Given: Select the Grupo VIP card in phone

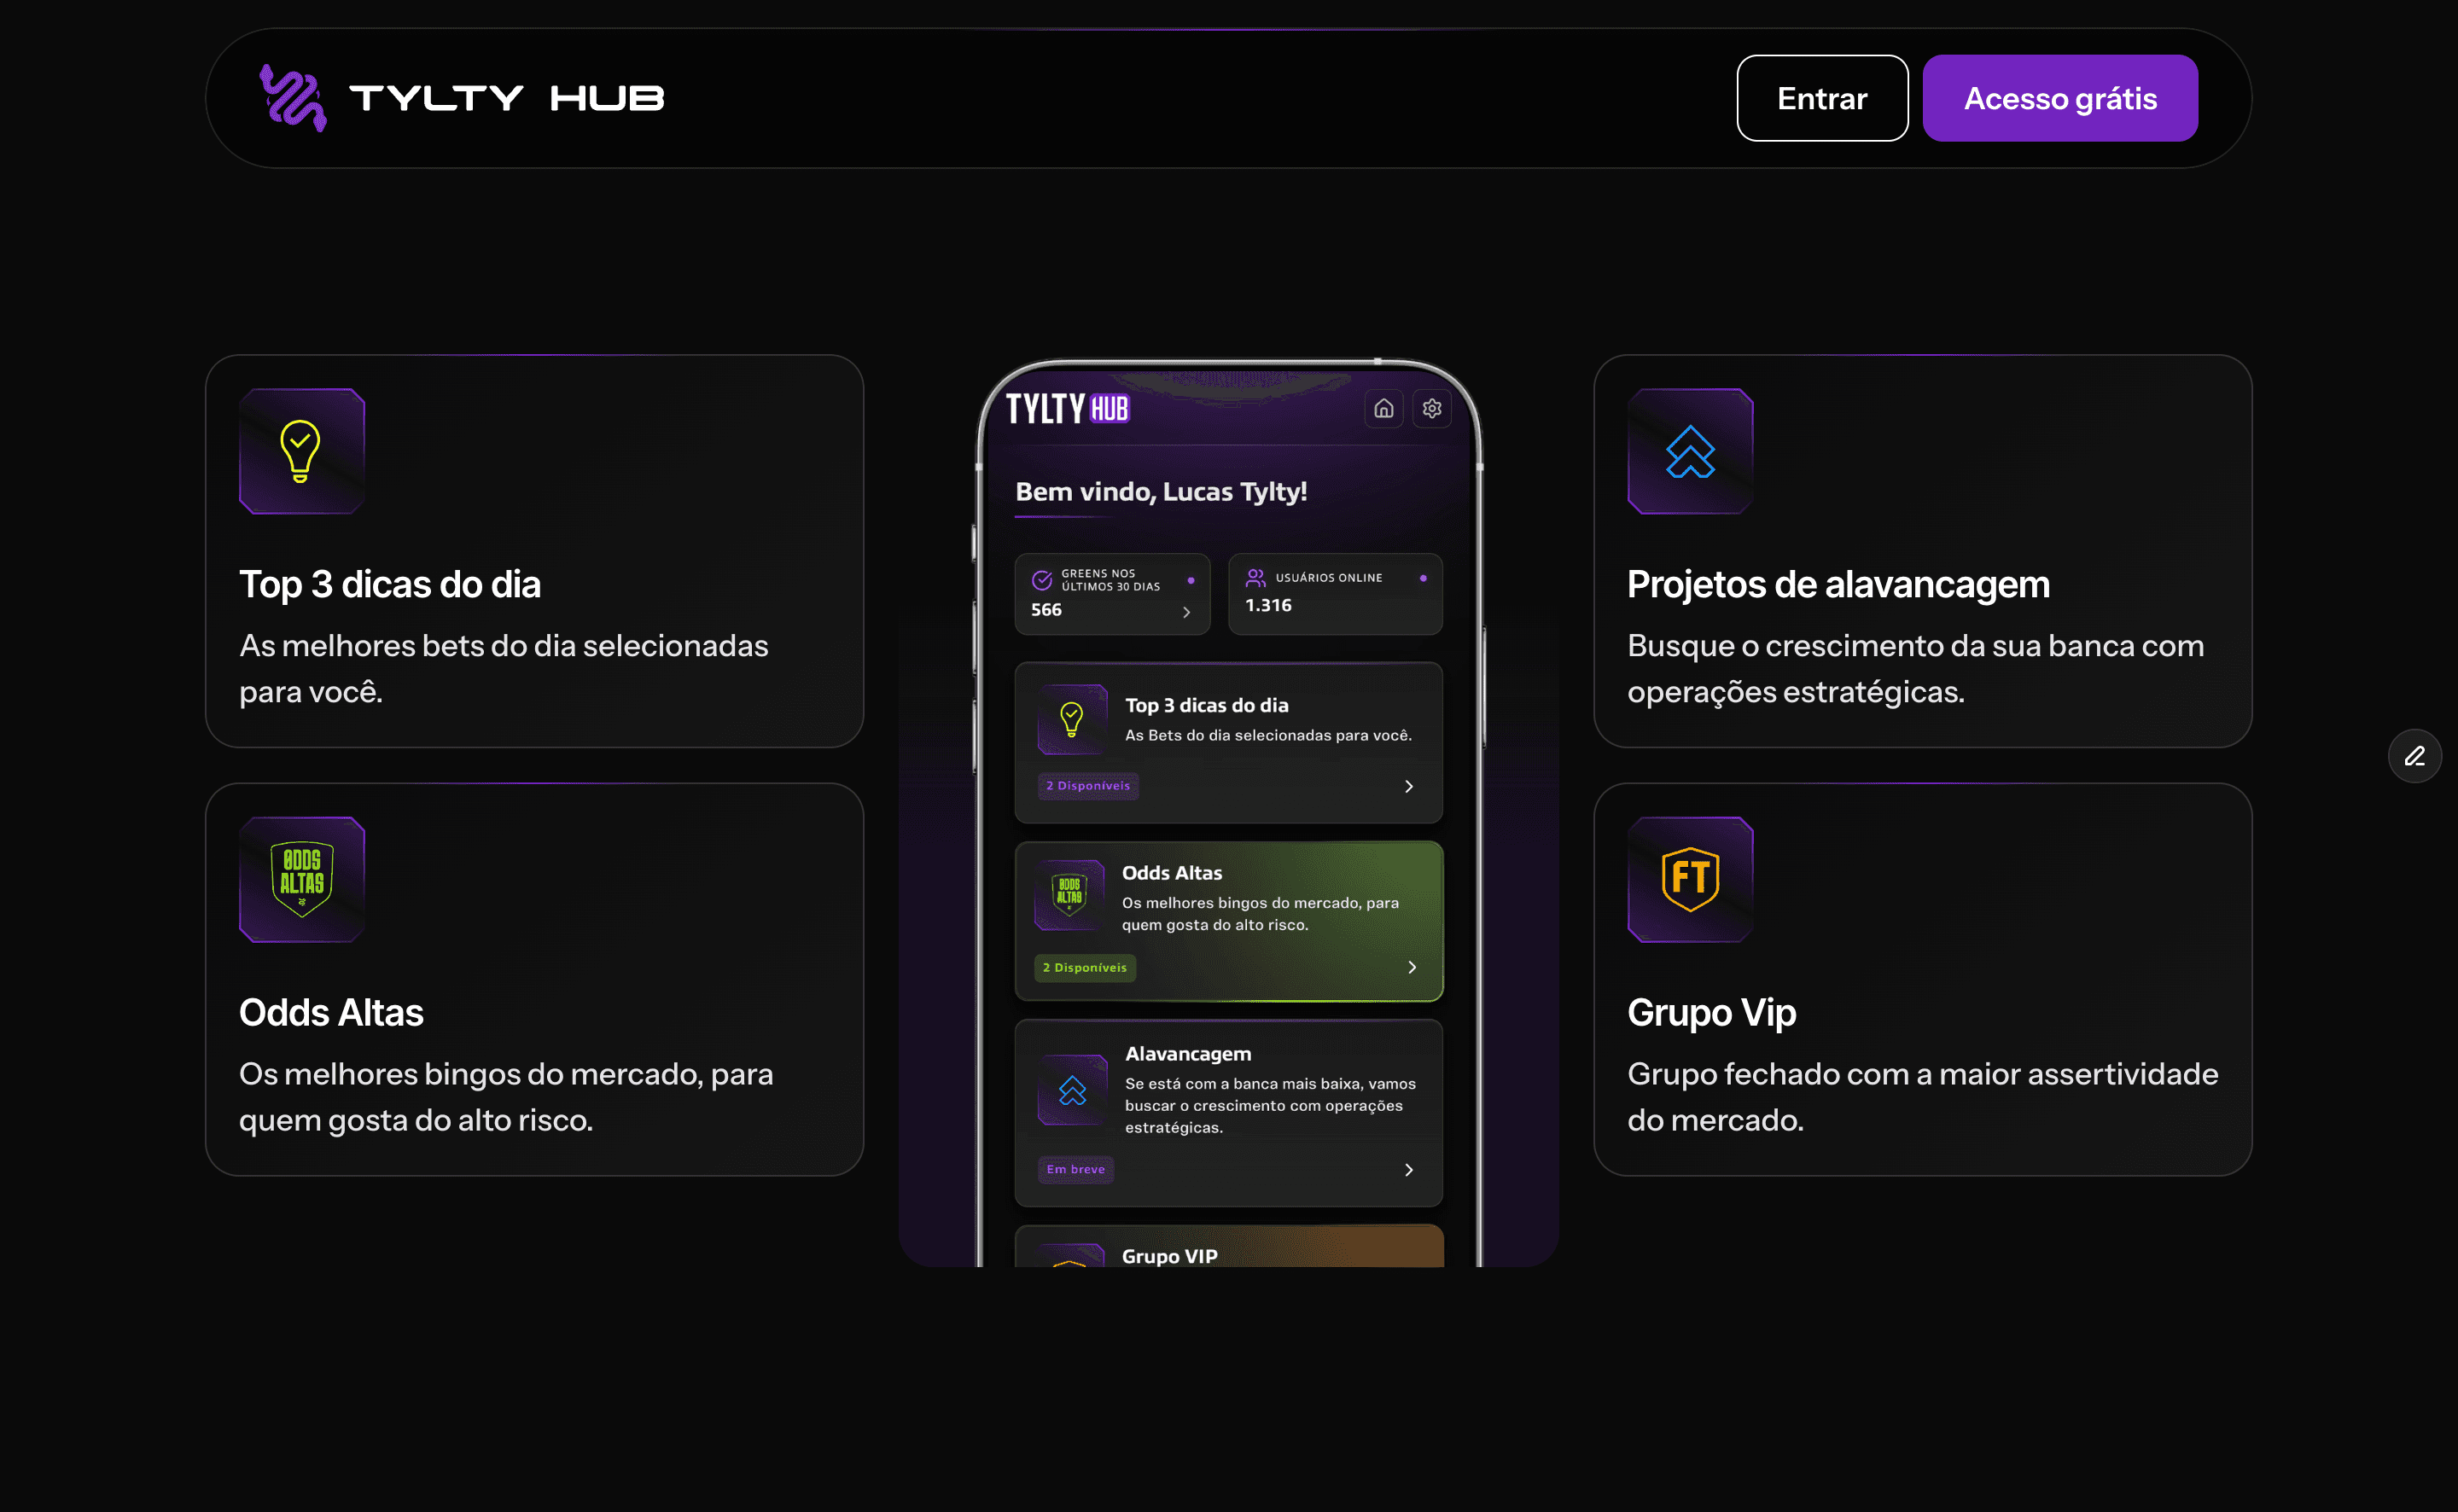Looking at the screenshot, I should point(1228,1246).
